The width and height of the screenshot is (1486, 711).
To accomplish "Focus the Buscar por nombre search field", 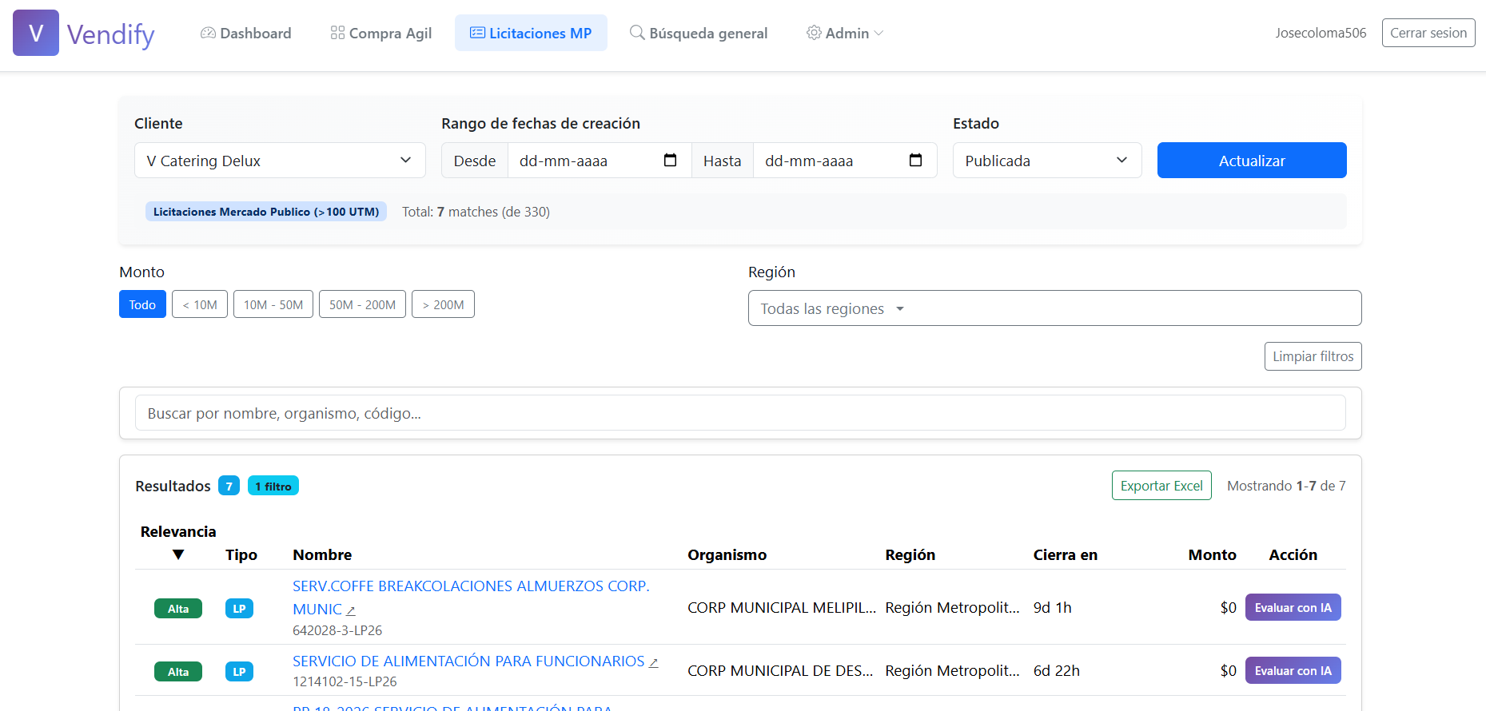I will pyautogui.click(x=740, y=413).
